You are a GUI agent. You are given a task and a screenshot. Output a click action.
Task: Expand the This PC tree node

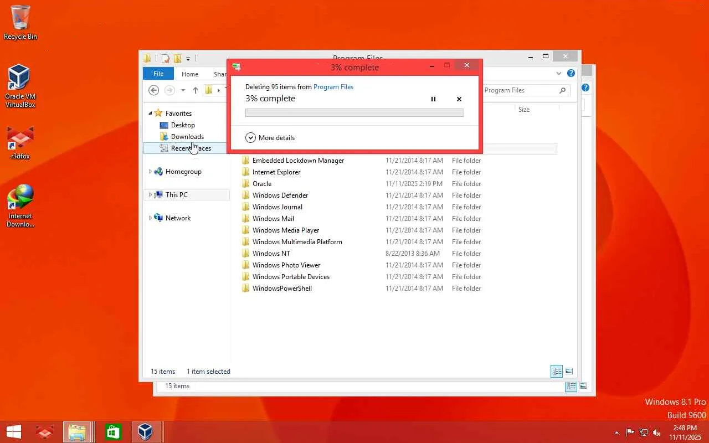(150, 195)
